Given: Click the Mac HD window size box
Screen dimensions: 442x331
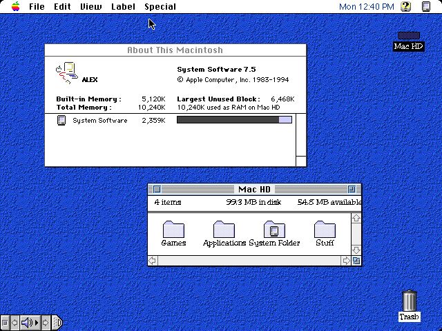Looking at the screenshot, I should tap(356, 261).
